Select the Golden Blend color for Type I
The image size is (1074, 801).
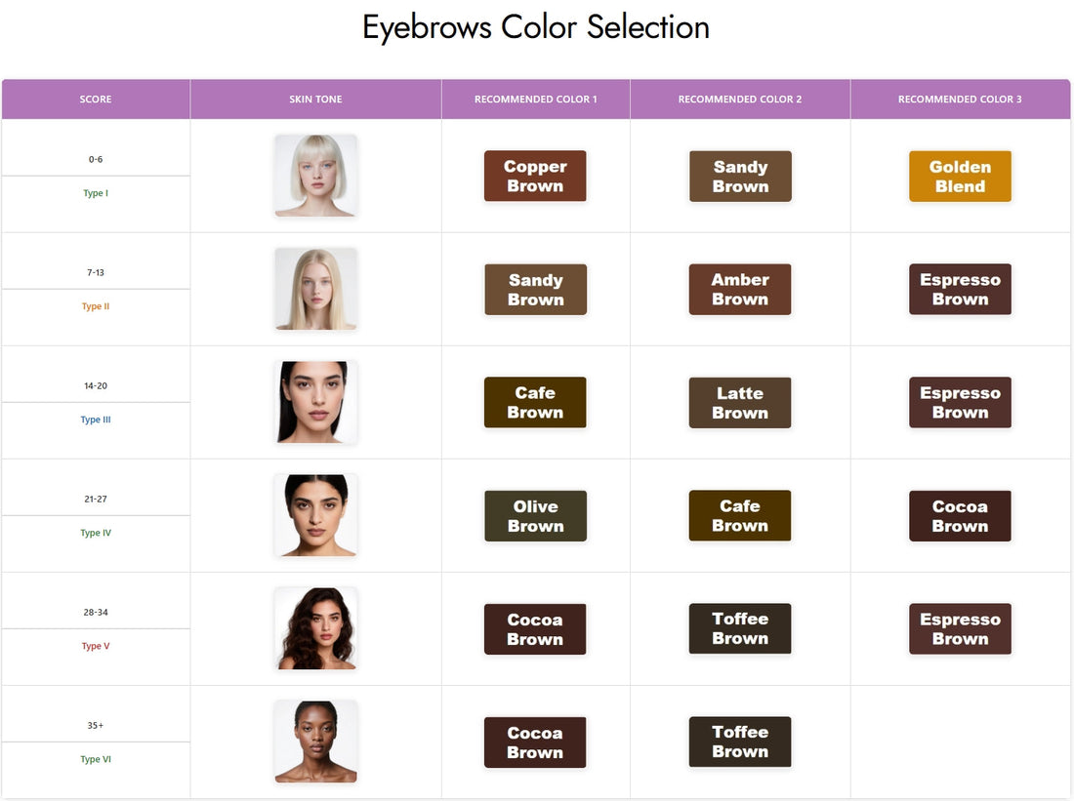(x=960, y=177)
